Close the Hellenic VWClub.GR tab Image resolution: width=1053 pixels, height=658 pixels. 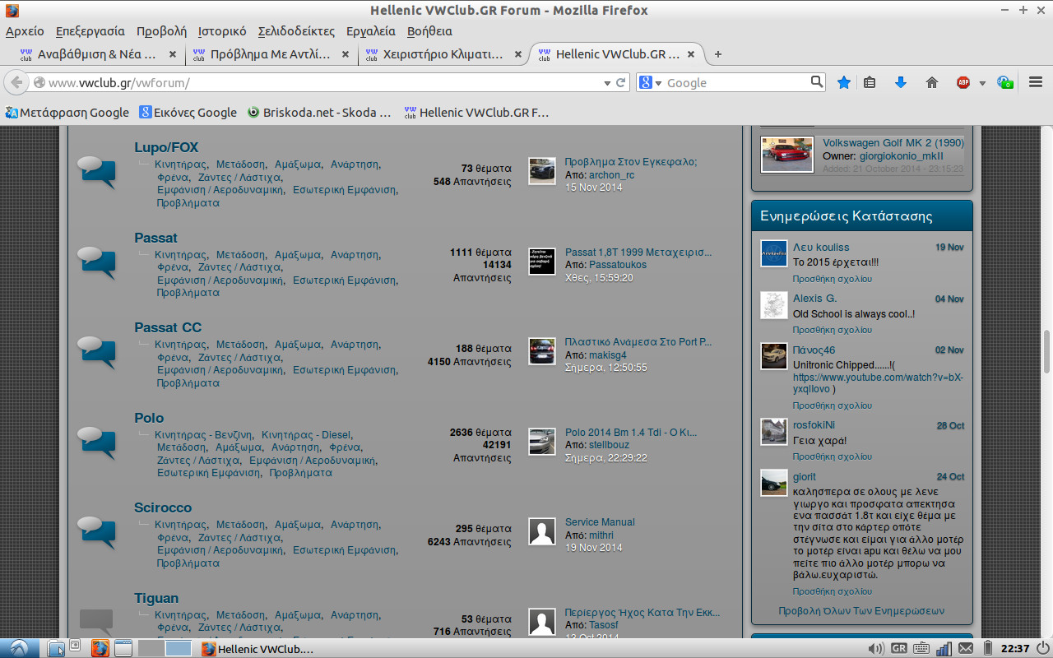[691, 54]
